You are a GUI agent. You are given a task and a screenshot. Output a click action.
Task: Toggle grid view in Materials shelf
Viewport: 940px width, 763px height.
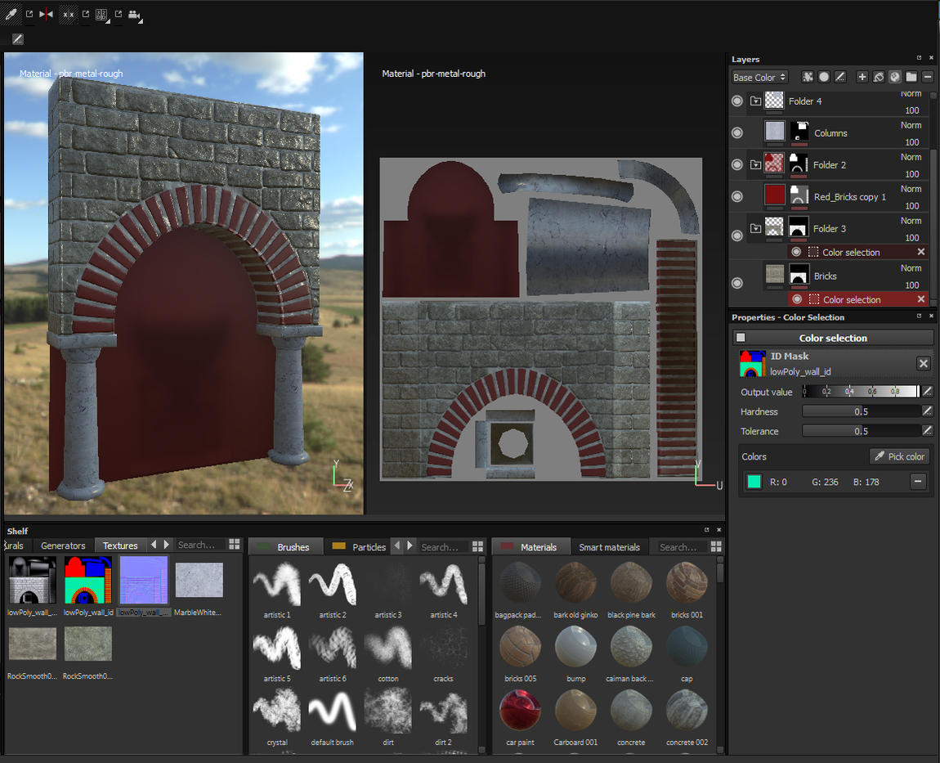tap(716, 546)
